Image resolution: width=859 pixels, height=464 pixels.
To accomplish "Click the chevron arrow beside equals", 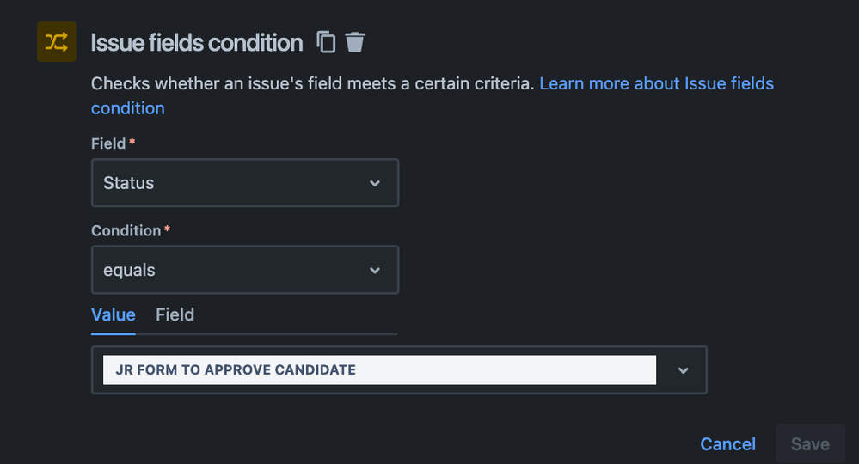I will 375,271.
